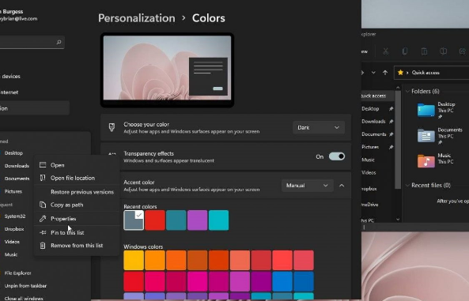Click the trash icon for Remove from this list
This screenshot has height=301, width=469.
pos(43,246)
